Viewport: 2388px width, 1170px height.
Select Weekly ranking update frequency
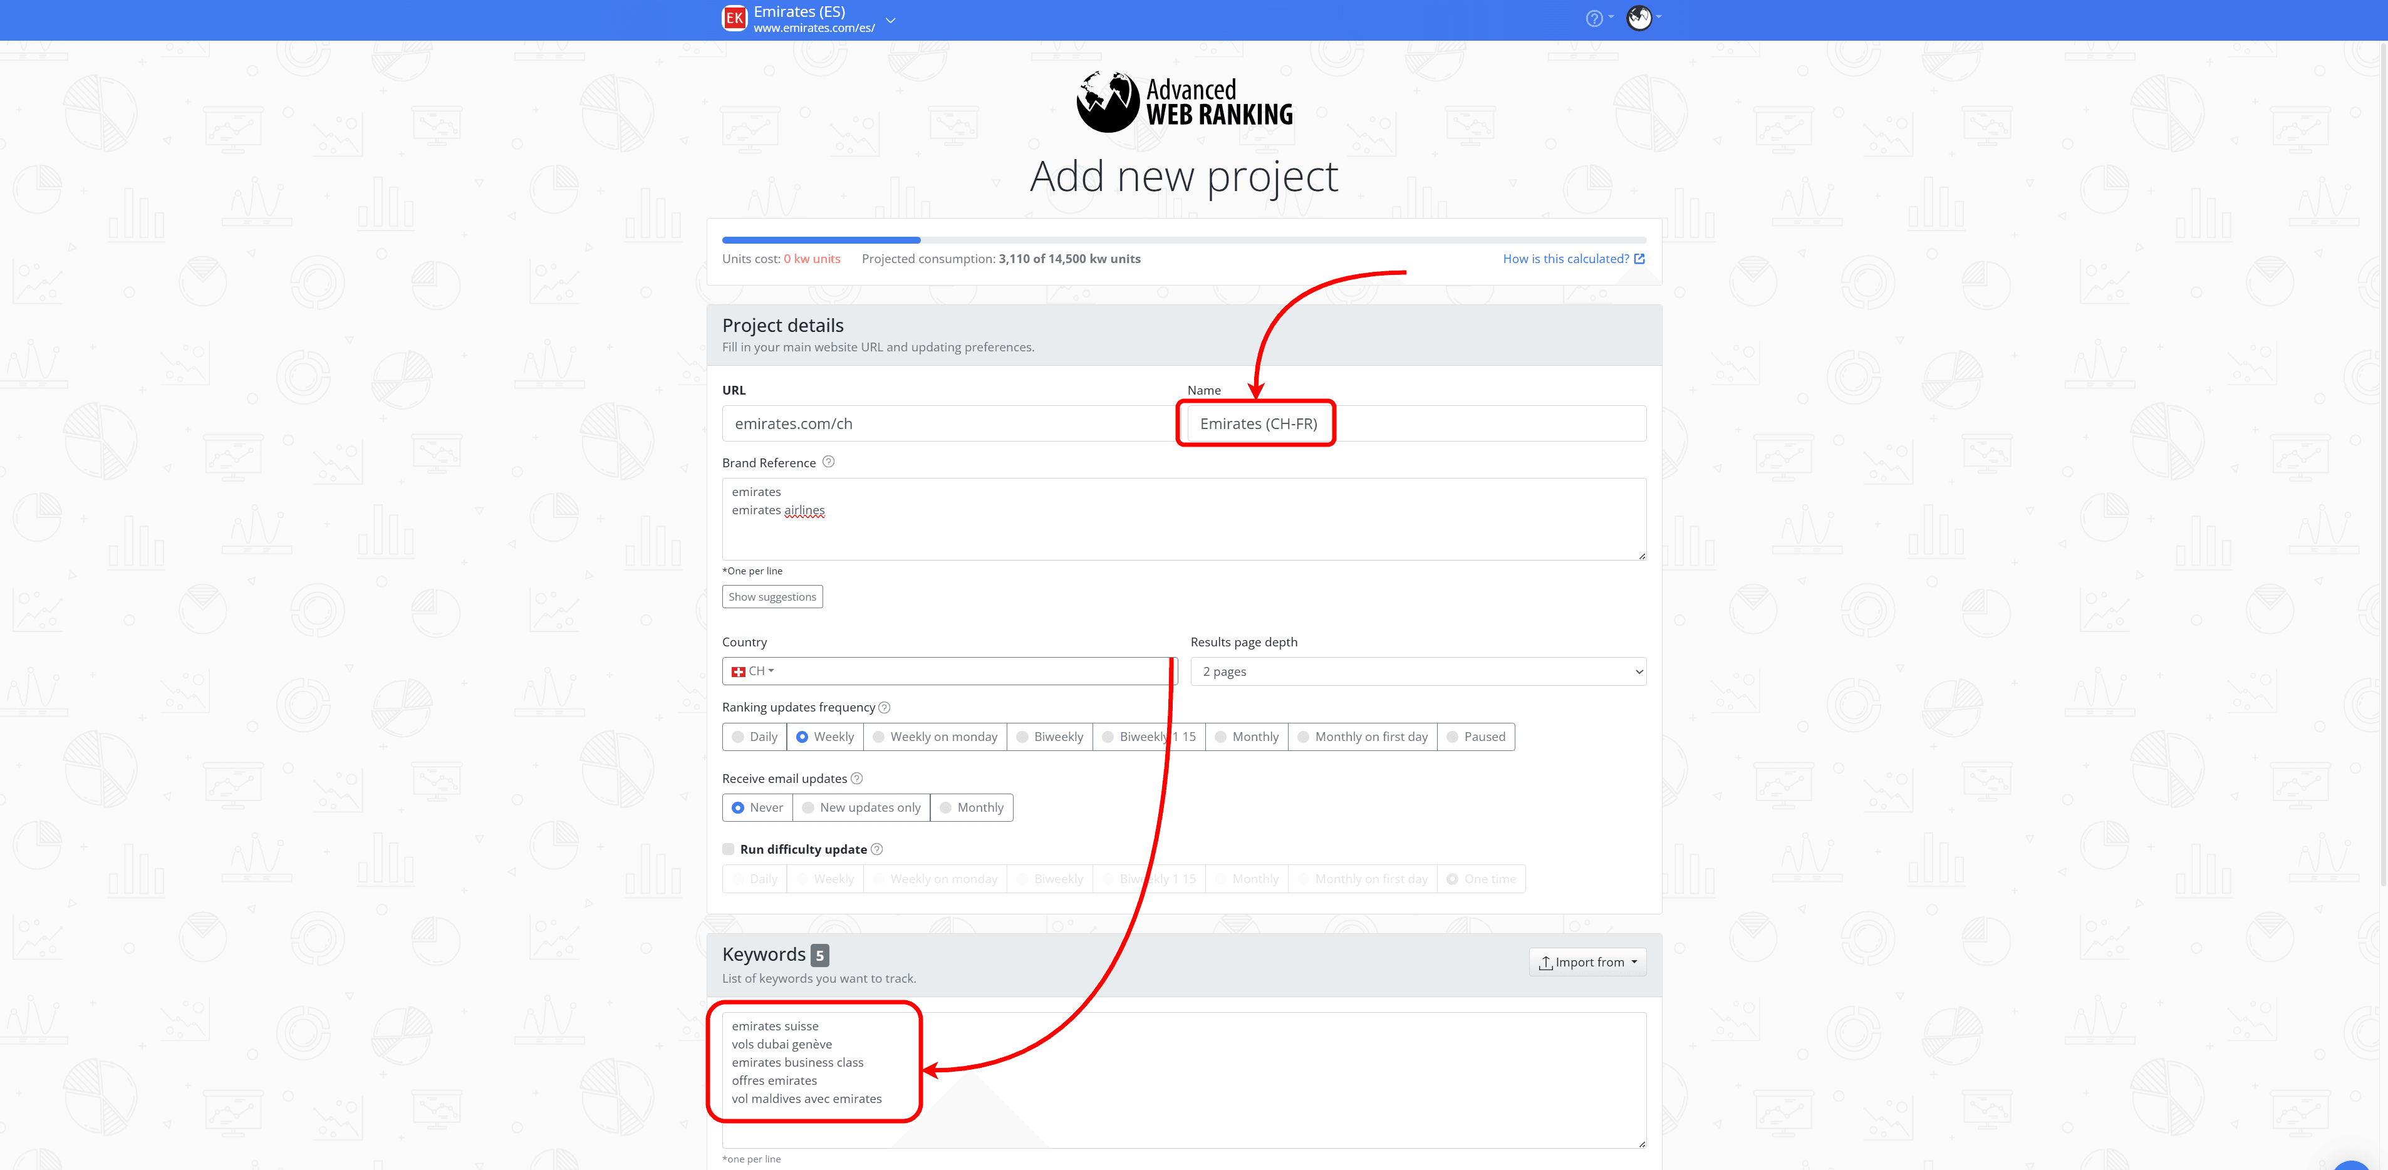[x=825, y=737]
